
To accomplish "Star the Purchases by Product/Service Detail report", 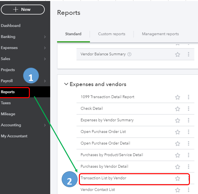I will point(178,155).
